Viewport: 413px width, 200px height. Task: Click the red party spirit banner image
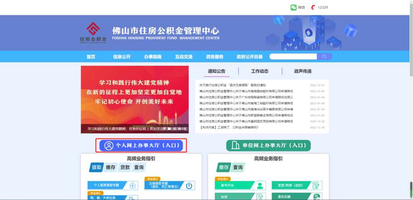135,99
